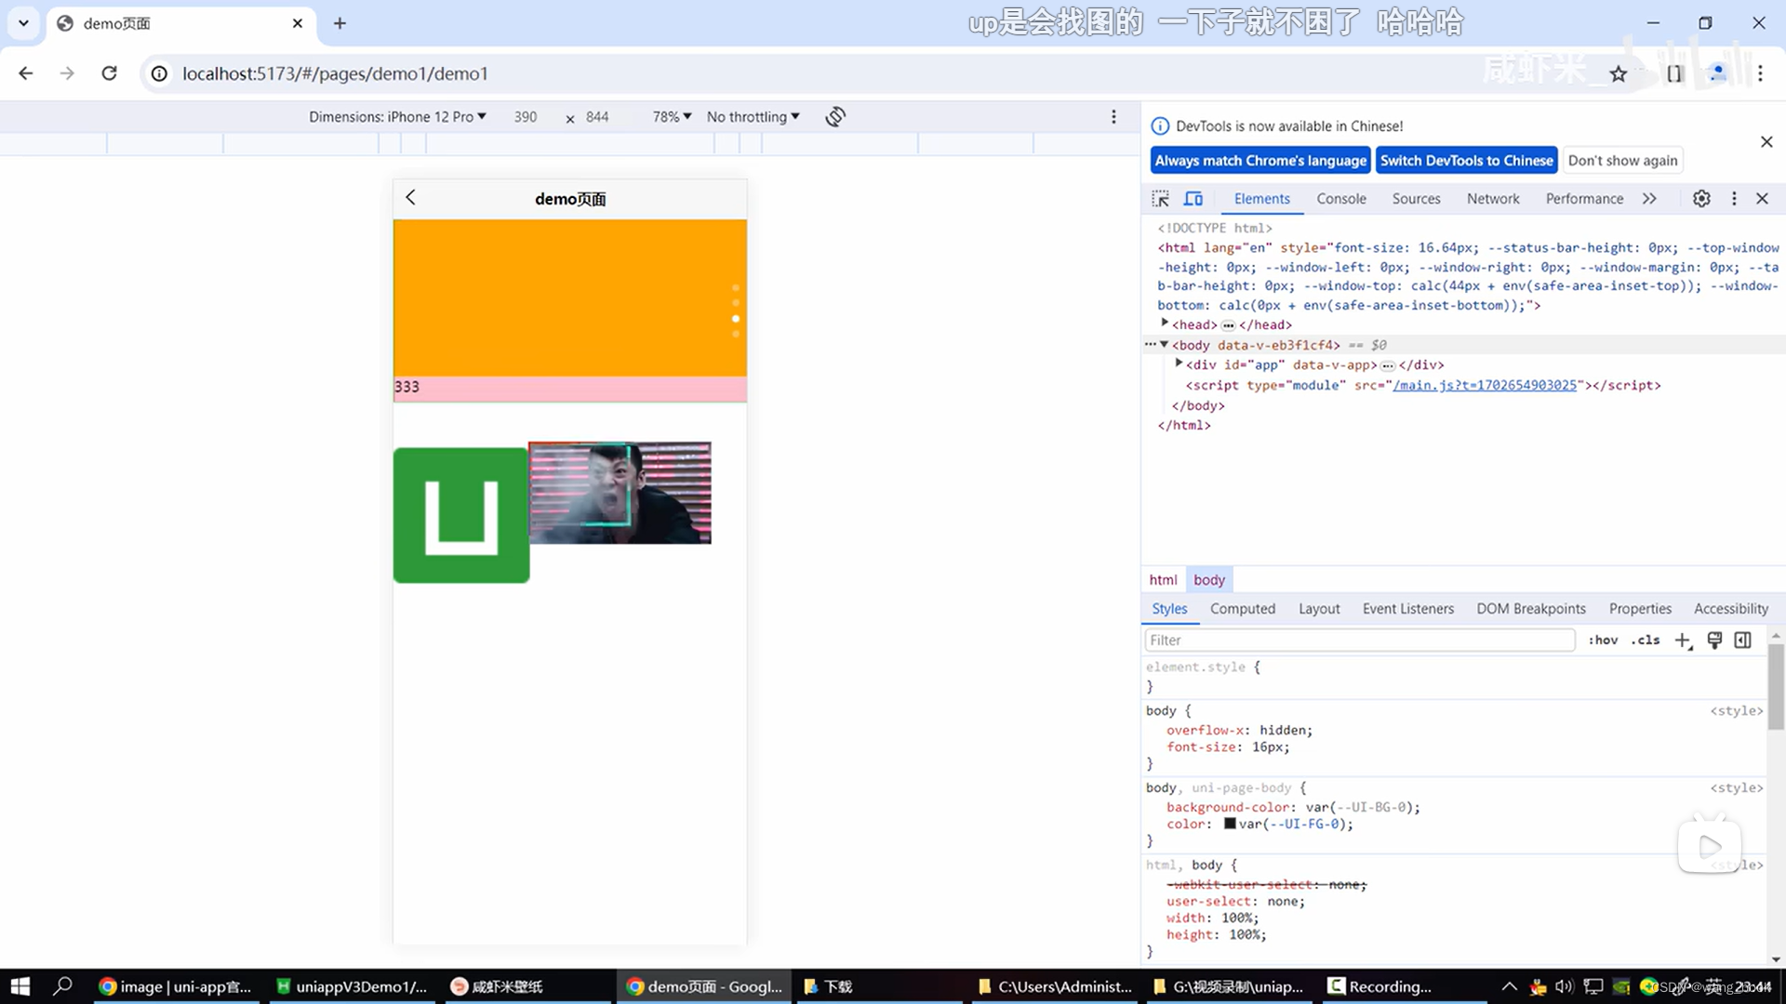
Task: Toggle rendering emulations paintbrush icon
Action: point(1714,640)
